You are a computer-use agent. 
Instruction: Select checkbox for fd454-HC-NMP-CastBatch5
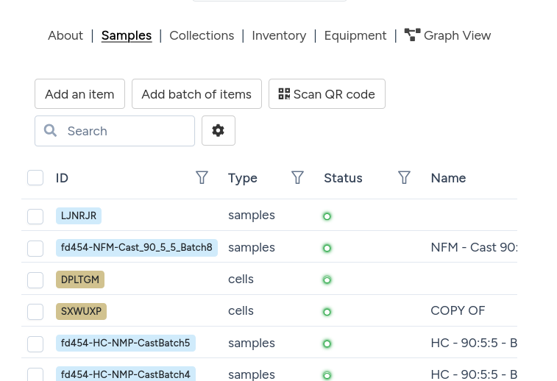coord(35,343)
